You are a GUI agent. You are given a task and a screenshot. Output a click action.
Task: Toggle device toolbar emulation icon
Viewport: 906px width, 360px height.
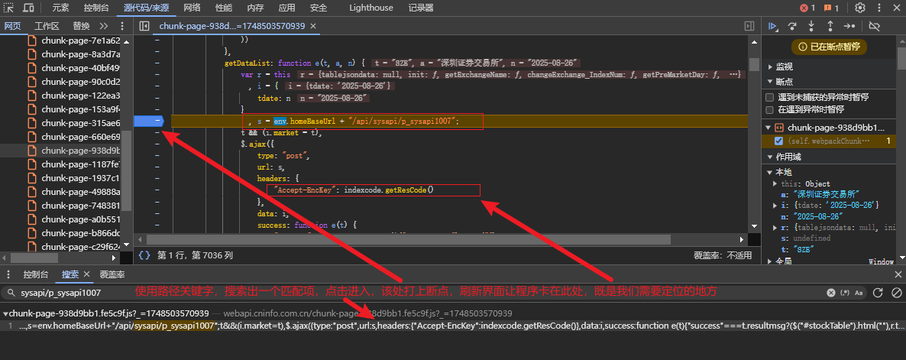28,8
